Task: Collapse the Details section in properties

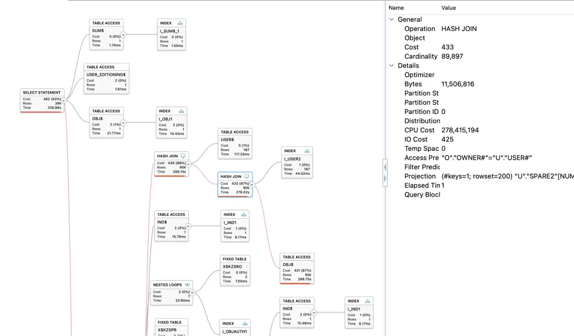Action: click(392, 66)
